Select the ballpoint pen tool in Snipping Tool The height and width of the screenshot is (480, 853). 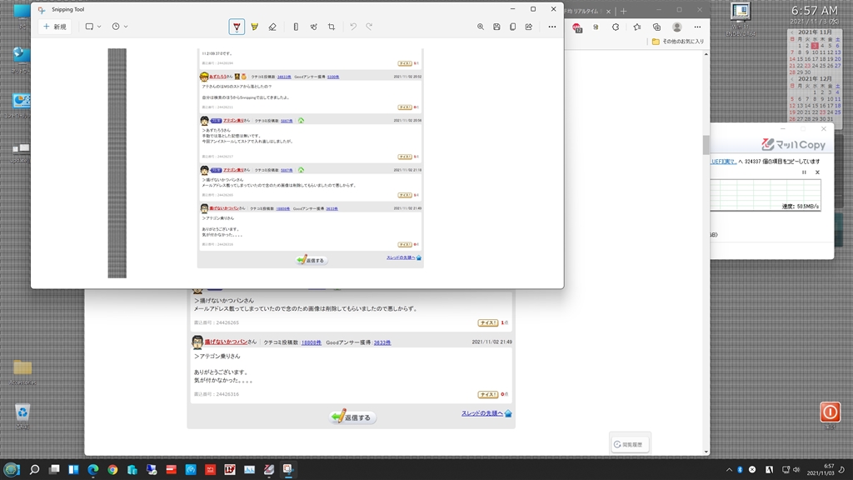pyautogui.click(x=237, y=27)
